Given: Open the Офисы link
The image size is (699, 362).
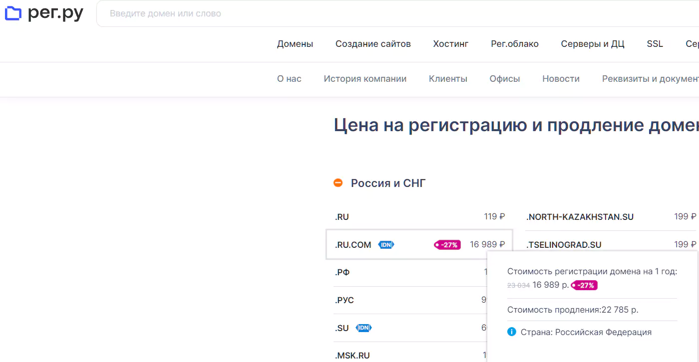Looking at the screenshot, I should (x=505, y=79).
